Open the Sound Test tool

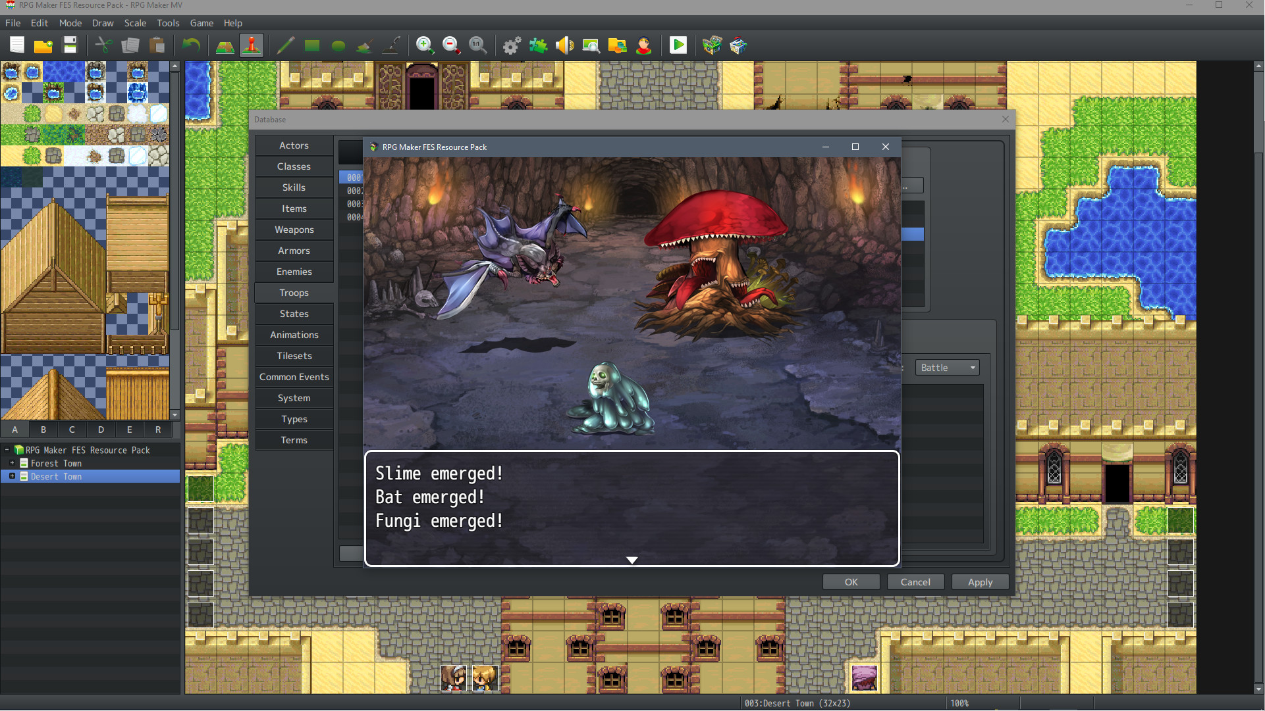click(564, 45)
